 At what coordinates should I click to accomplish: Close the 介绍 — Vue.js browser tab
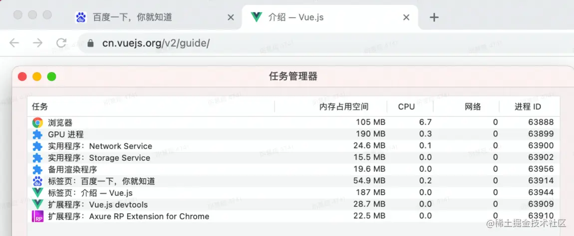pyautogui.click(x=406, y=17)
